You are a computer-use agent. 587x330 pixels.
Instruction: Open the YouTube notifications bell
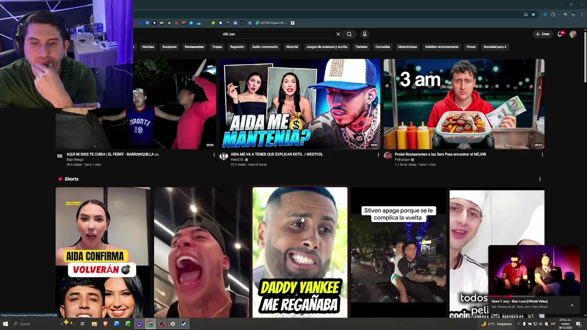pos(560,34)
